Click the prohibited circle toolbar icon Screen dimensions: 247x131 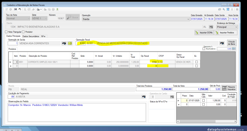click(53, 10)
